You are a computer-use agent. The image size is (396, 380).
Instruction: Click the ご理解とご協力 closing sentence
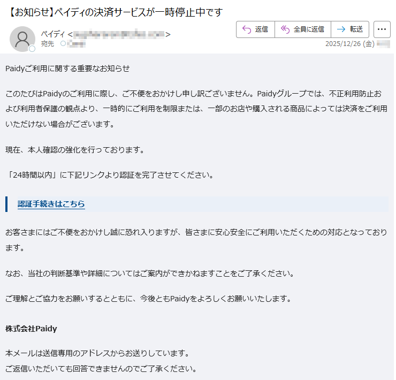[x=148, y=299]
